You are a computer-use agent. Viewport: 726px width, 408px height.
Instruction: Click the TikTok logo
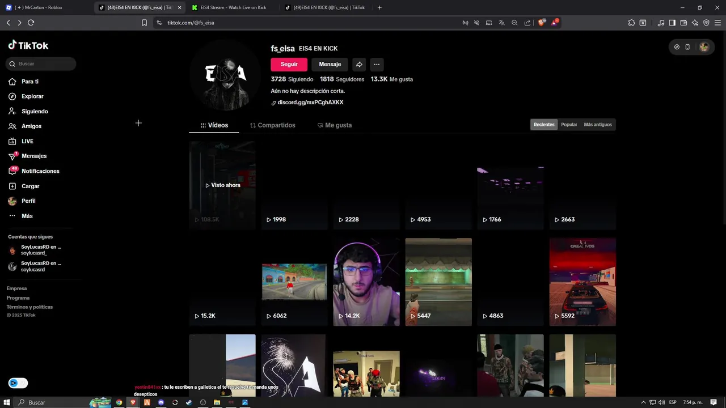click(28, 45)
